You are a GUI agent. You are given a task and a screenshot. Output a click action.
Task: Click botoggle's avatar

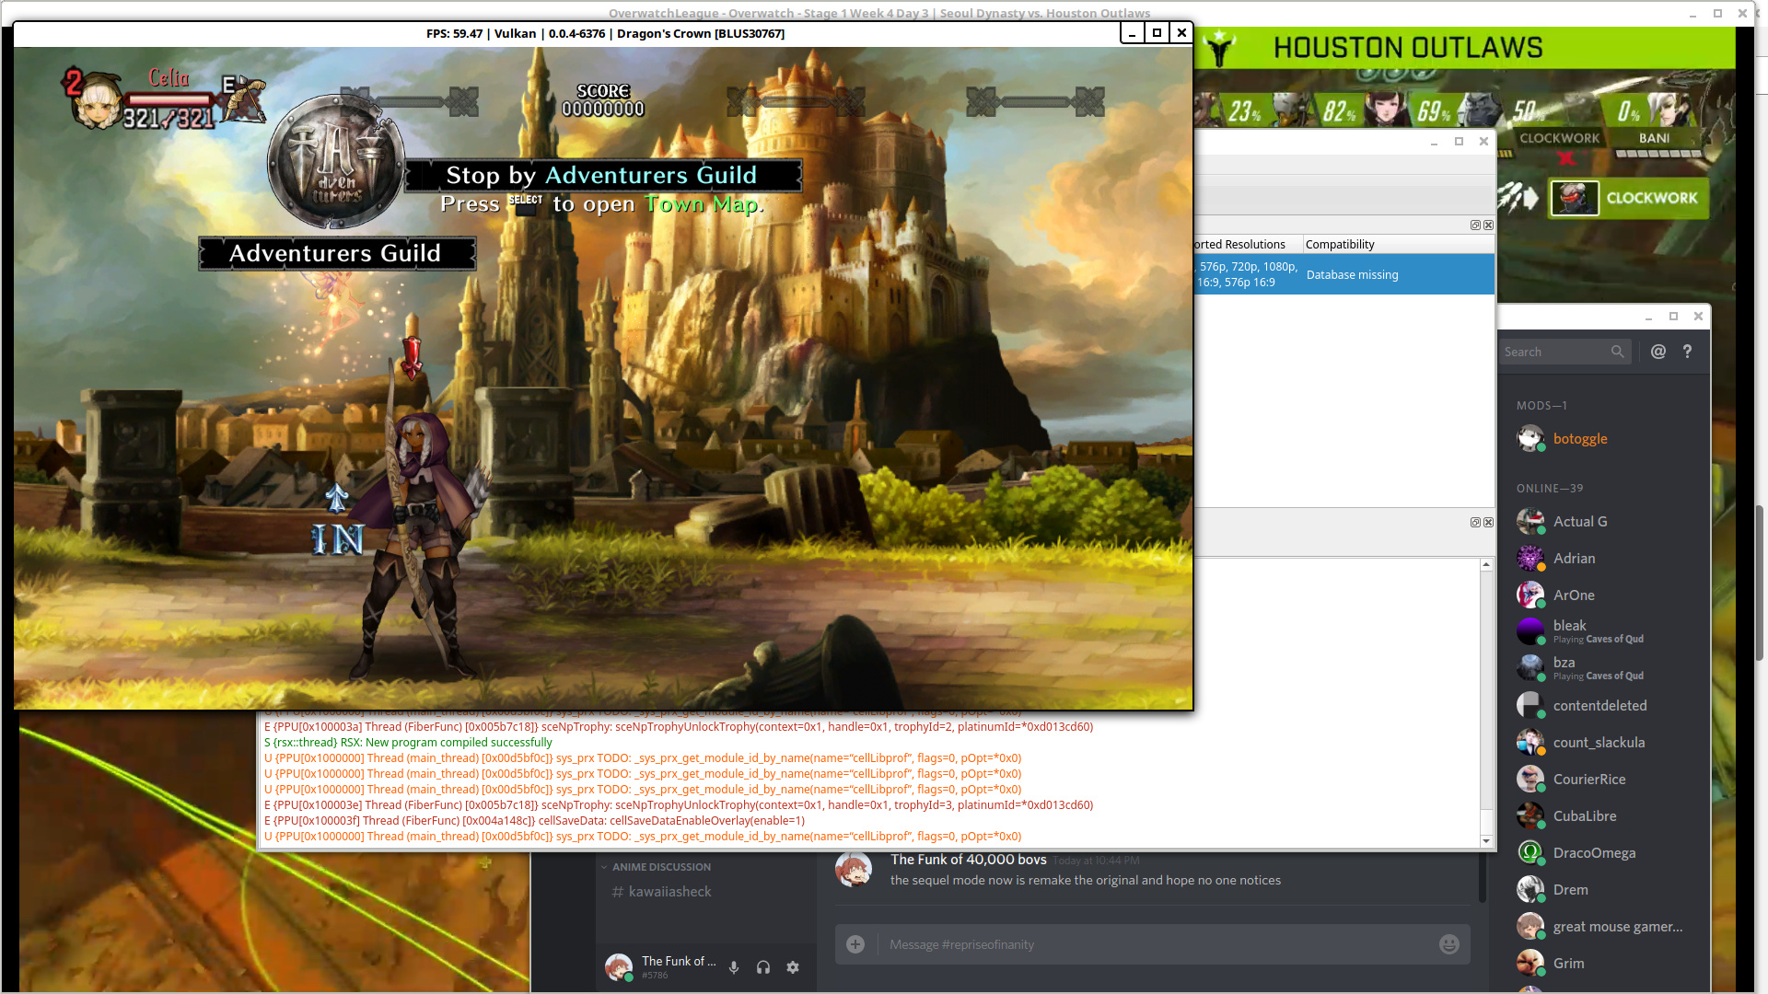tap(1530, 438)
